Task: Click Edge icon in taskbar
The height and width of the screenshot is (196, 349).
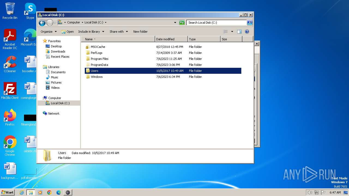Action: point(59,192)
